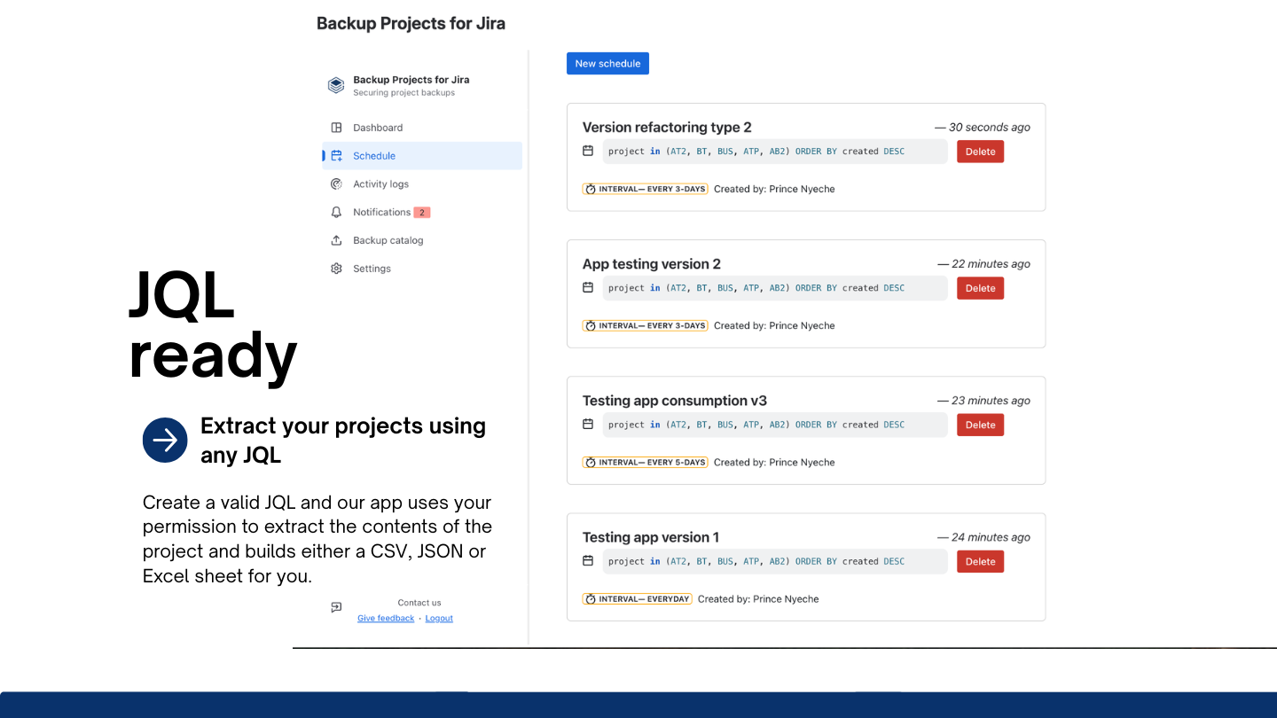
Task: Click the Settings gear icon
Action: coord(336,269)
